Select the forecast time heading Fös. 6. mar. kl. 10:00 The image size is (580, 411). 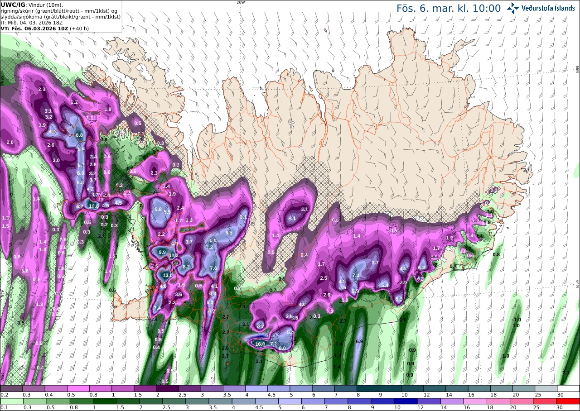click(449, 8)
